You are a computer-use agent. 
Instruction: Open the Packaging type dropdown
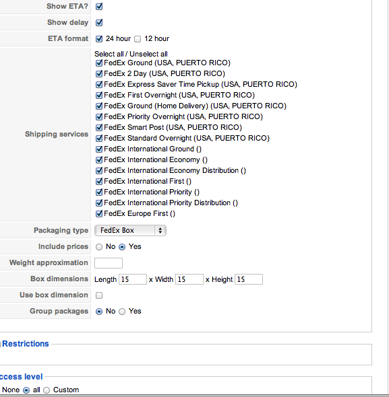click(130, 230)
